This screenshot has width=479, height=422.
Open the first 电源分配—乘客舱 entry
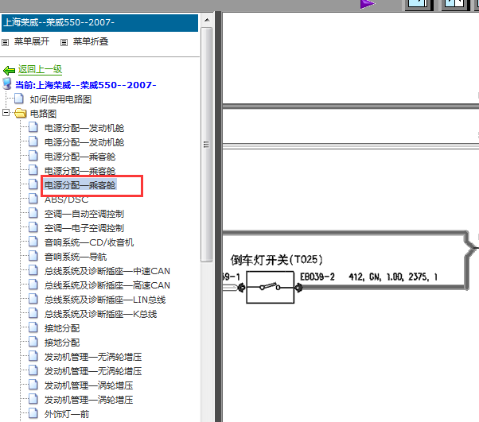point(80,157)
